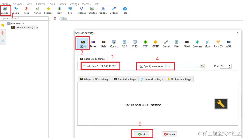Open the Games toolbar icon

38,10
